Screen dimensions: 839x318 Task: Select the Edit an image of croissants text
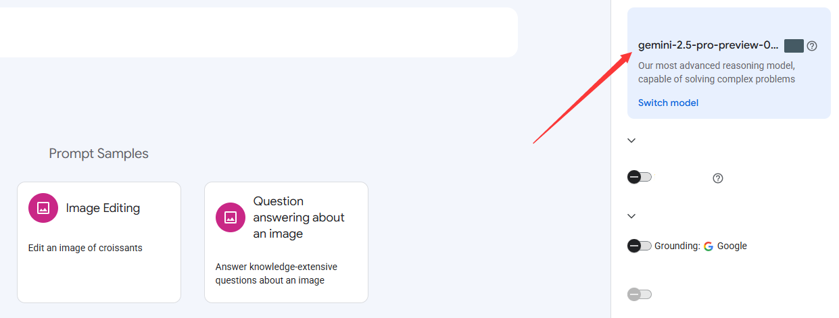(x=85, y=248)
